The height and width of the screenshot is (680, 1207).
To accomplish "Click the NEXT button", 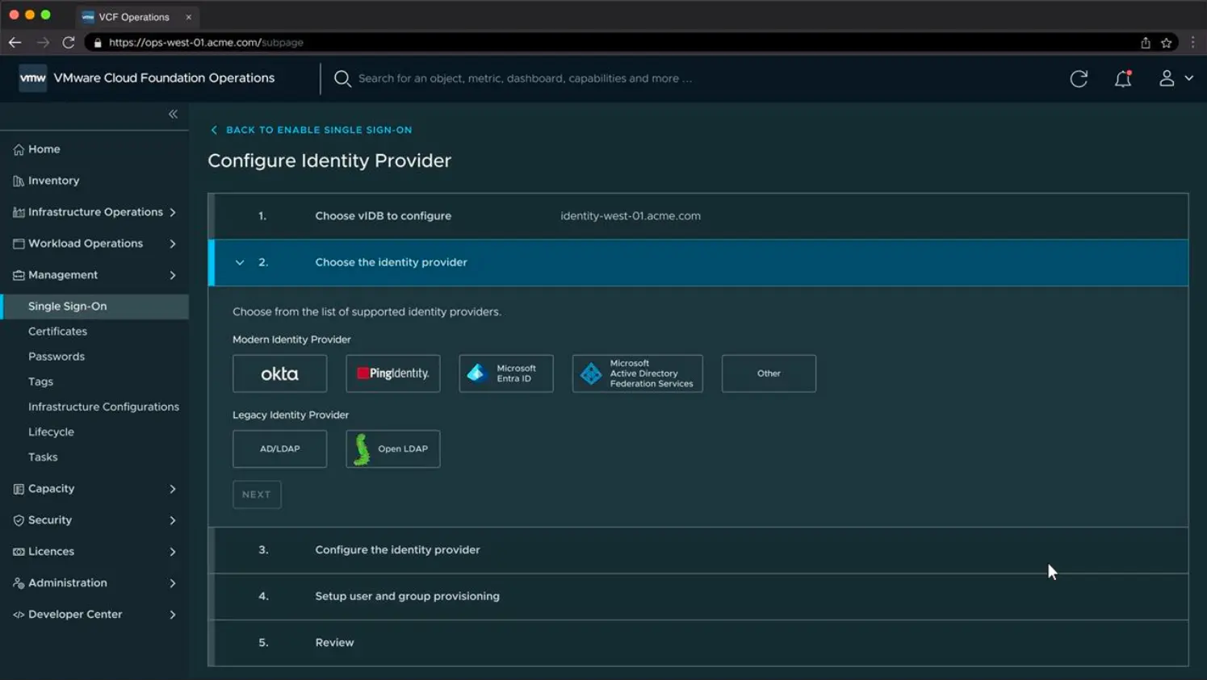I will [x=257, y=494].
